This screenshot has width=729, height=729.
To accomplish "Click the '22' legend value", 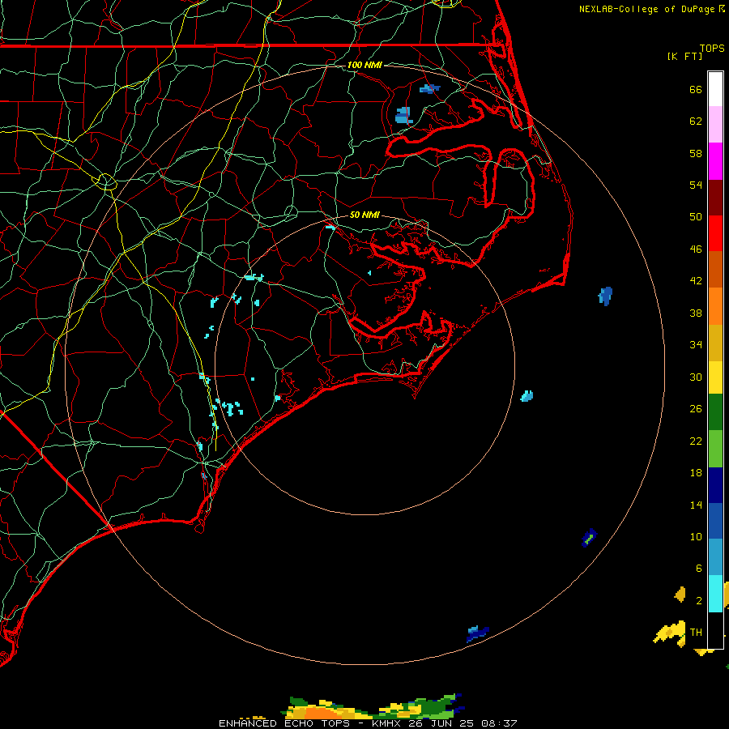I will pos(696,441).
